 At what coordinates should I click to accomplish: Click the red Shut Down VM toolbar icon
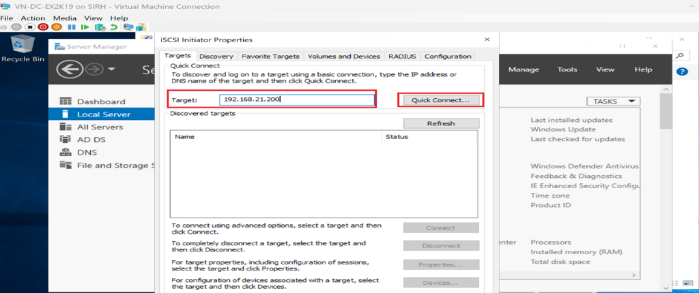tap(43, 27)
